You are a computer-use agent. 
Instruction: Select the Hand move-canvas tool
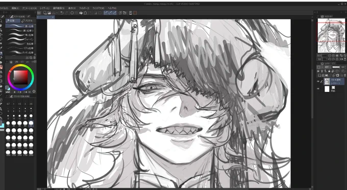pos(1,26)
